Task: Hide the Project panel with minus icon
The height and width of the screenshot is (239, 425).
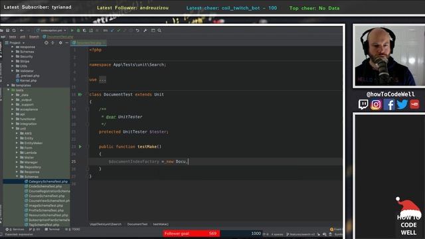Action: (x=66, y=42)
